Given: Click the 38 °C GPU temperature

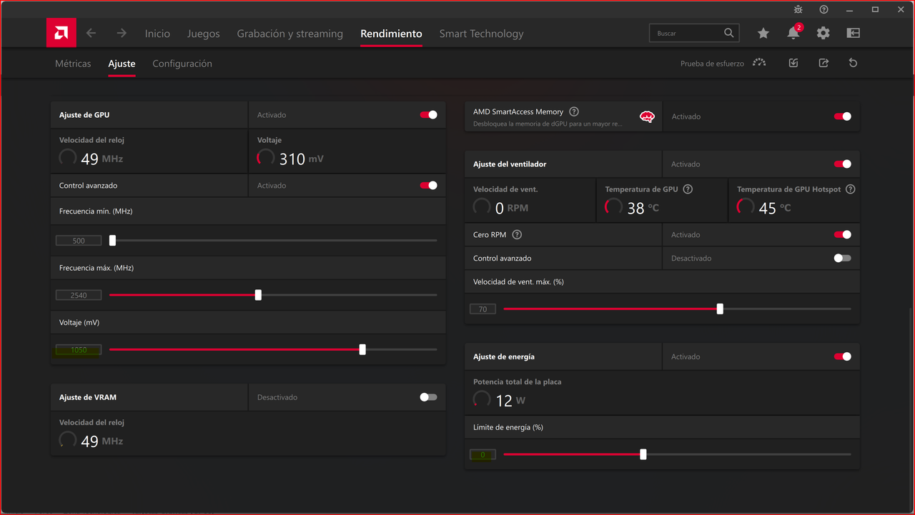Looking at the screenshot, I should click(633, 208).
